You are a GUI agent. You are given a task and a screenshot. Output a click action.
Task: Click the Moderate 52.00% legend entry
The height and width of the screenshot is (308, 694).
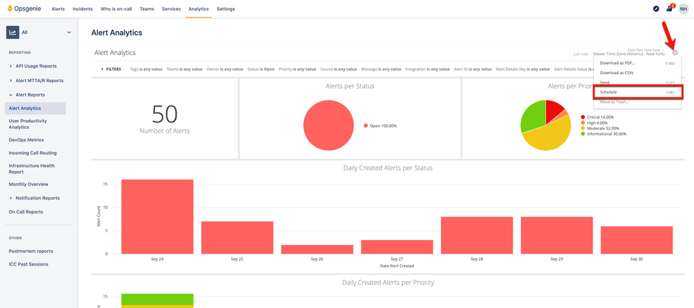[599, 129]
